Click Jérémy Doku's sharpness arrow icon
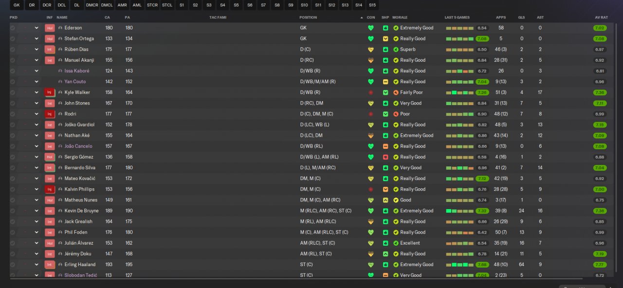Viewport: 623px width, 288px height. click(385, 254)
